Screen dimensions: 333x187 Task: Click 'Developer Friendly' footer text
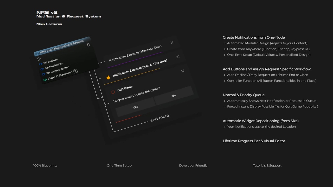[193, 165]
